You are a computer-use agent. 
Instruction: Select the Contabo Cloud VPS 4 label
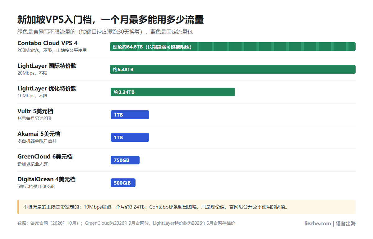[x=47, y=43]
